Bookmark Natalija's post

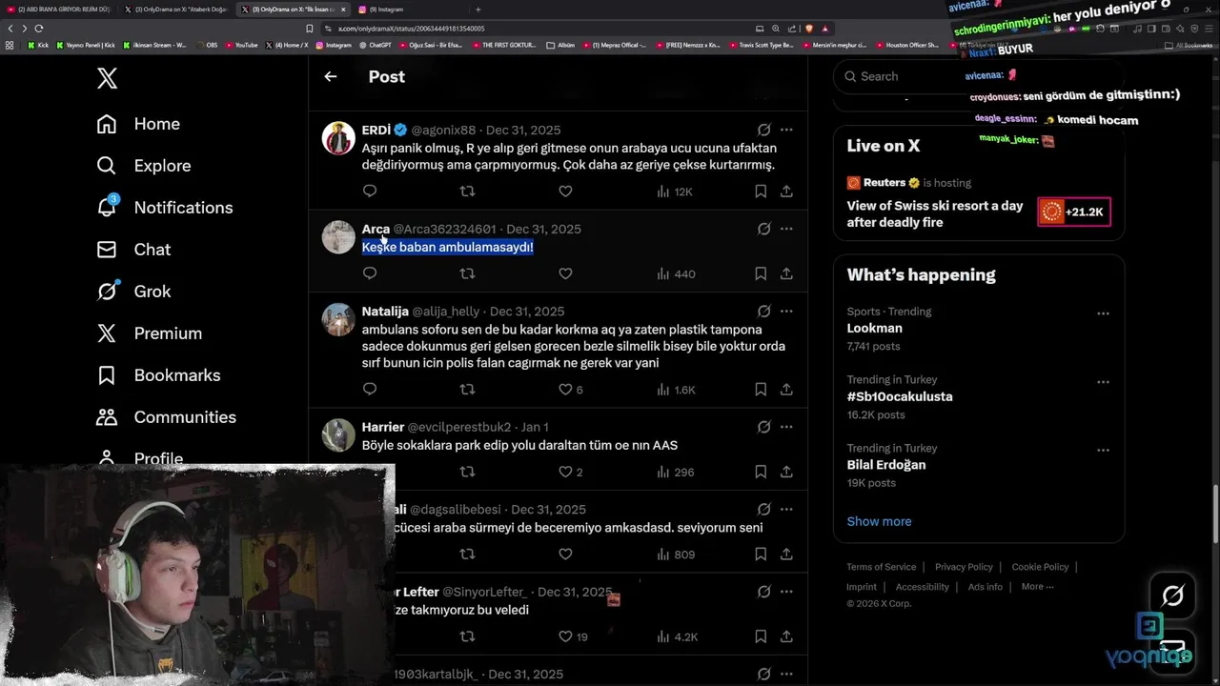pos(761,389)
